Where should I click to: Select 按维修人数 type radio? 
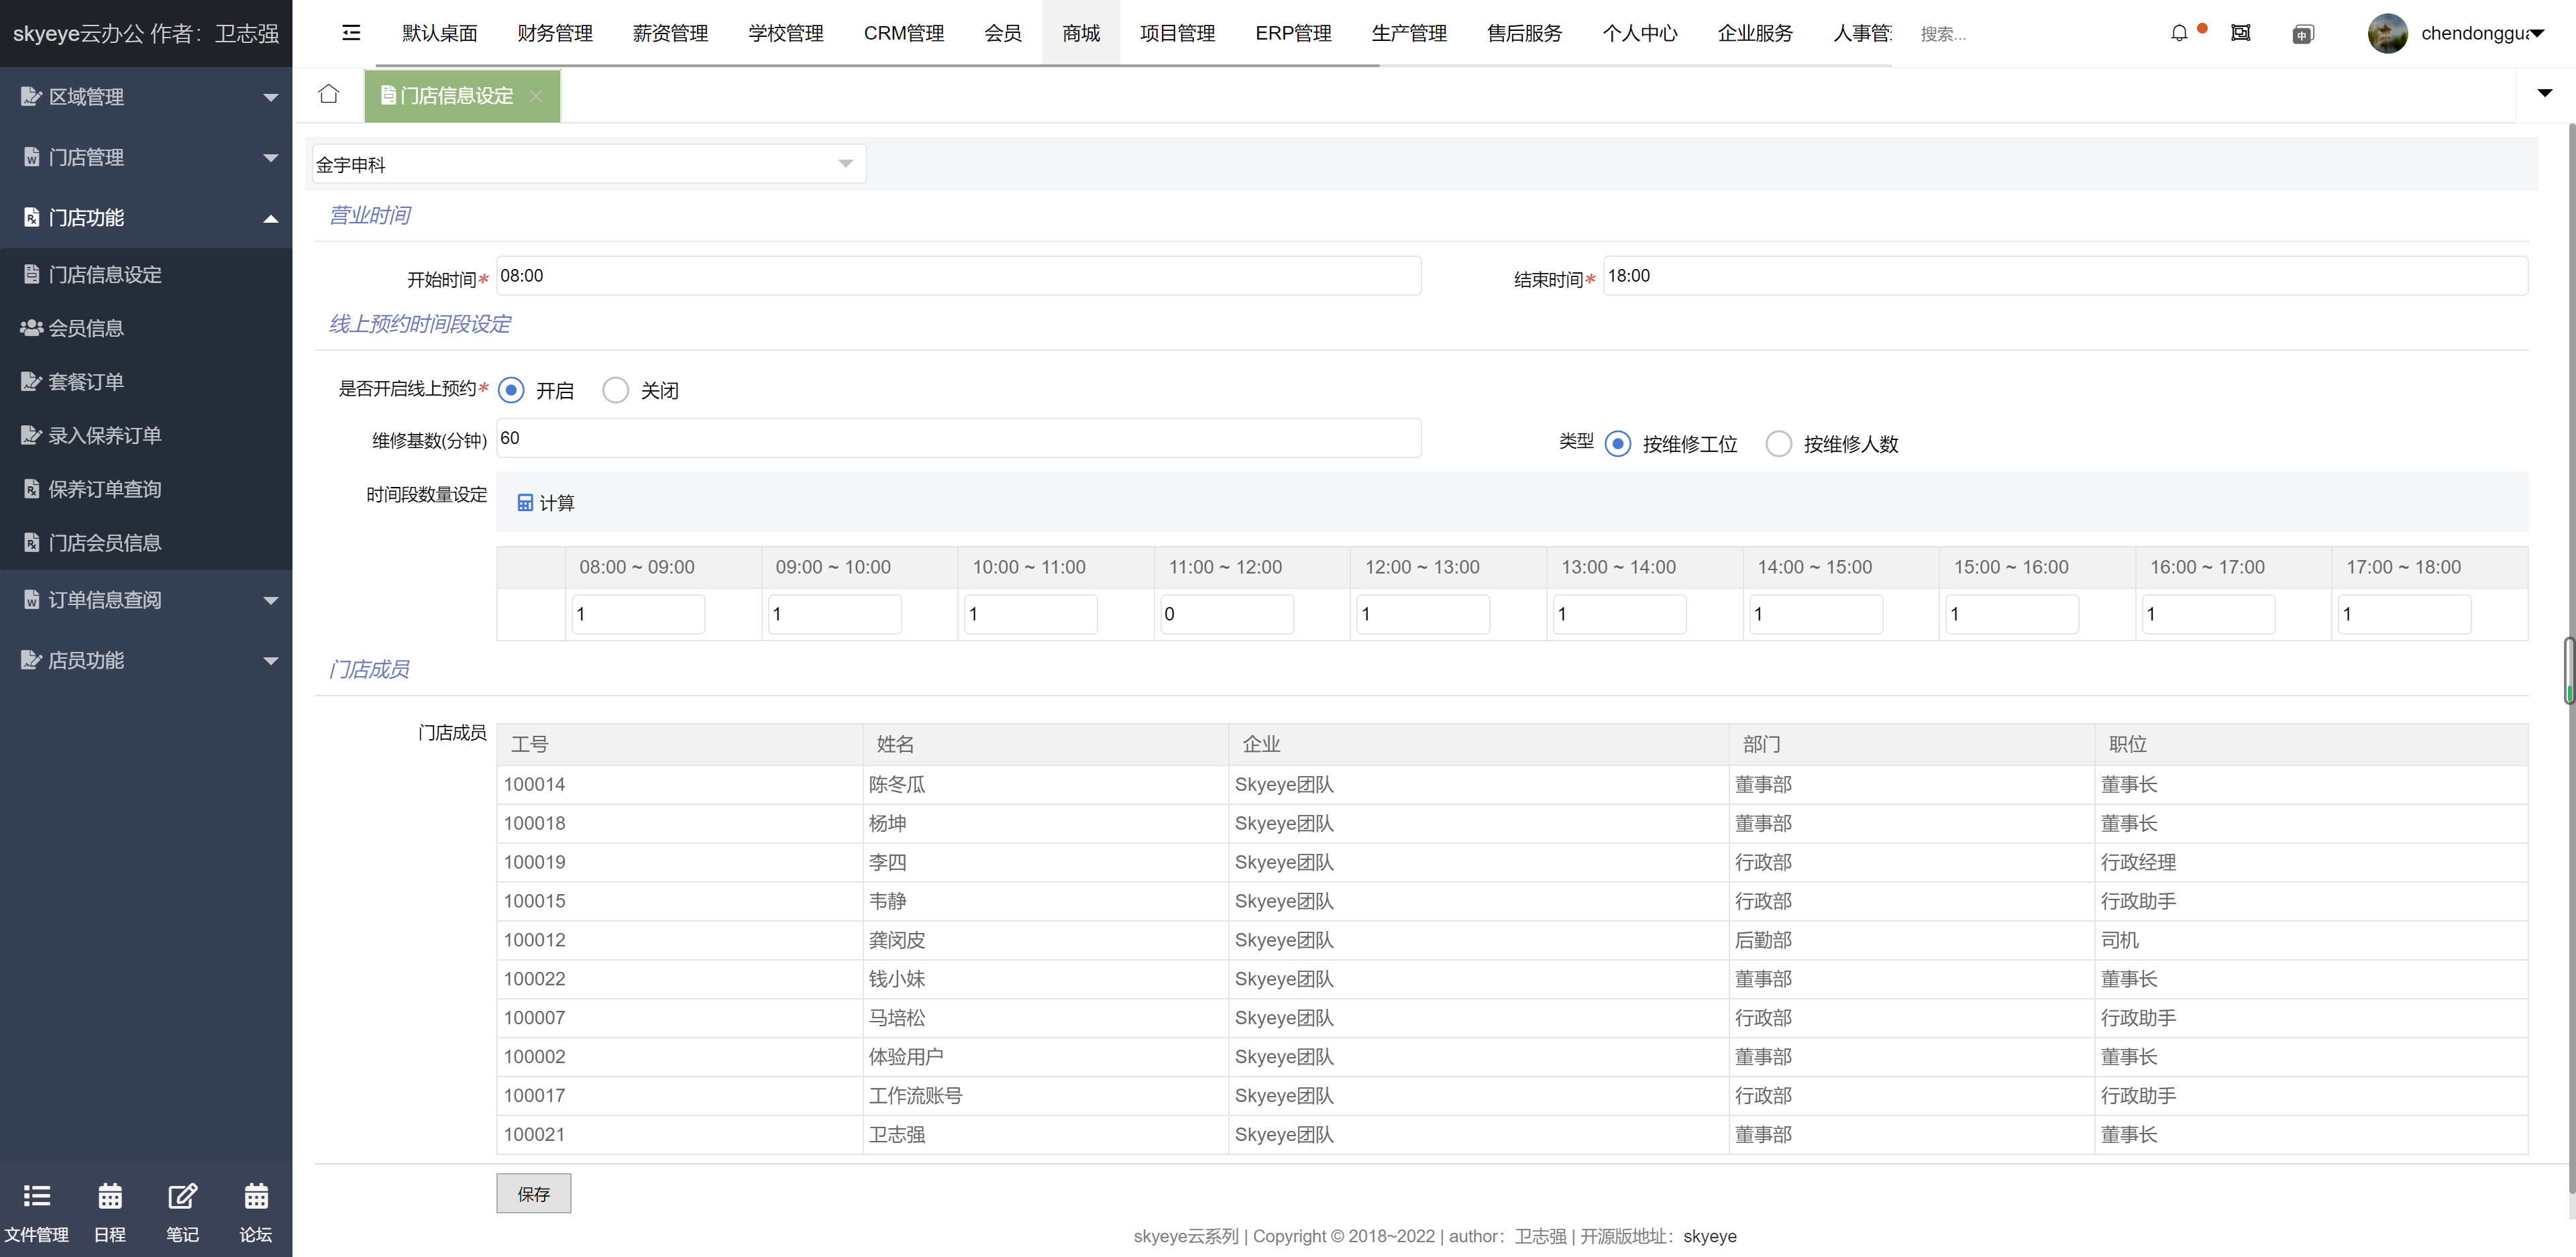tap(1778, 443)
